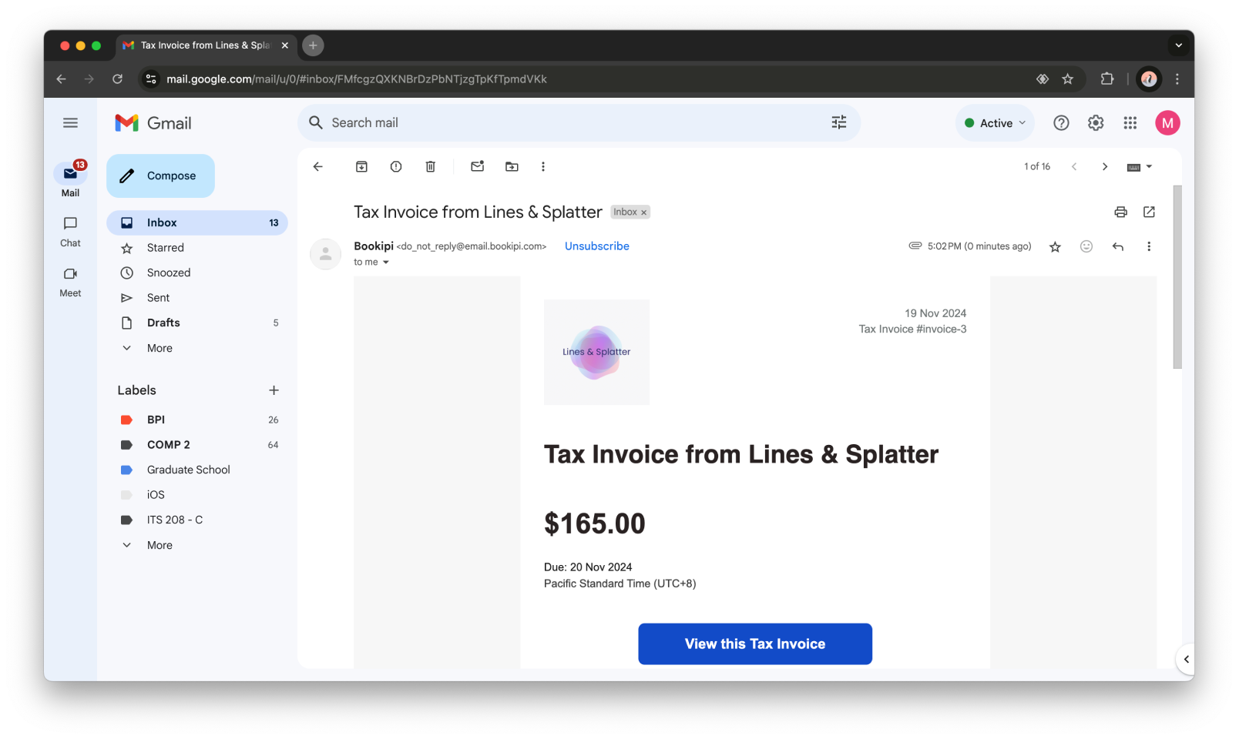The height and width of the screenshot is (739, 1239).
Task: Click the Search mail input field
Action: pyautogui.click(x=539, y=122)
